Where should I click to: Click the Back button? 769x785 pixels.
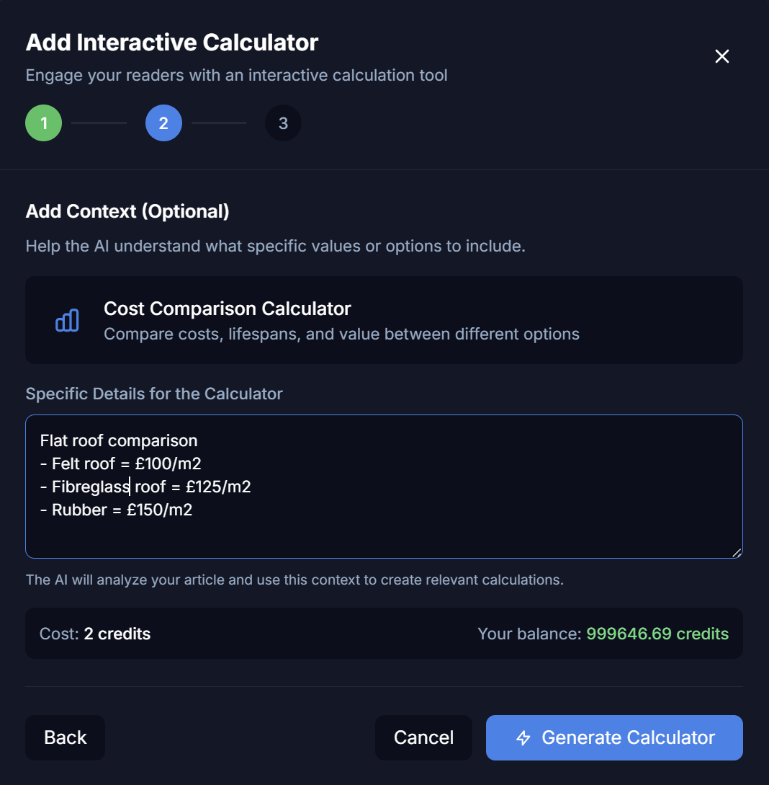[65, 737]
